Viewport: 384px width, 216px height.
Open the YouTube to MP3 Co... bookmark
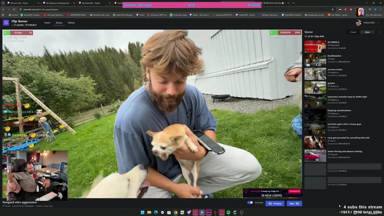(157, 15)
